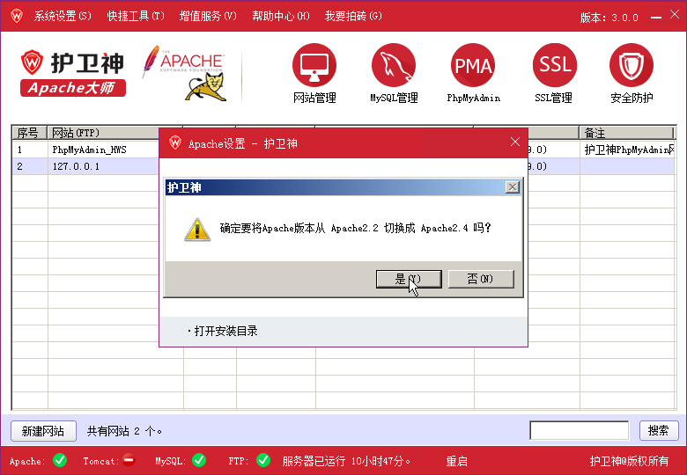Click the 打开安装目录 link
The image size is (687, 475).
225,331
